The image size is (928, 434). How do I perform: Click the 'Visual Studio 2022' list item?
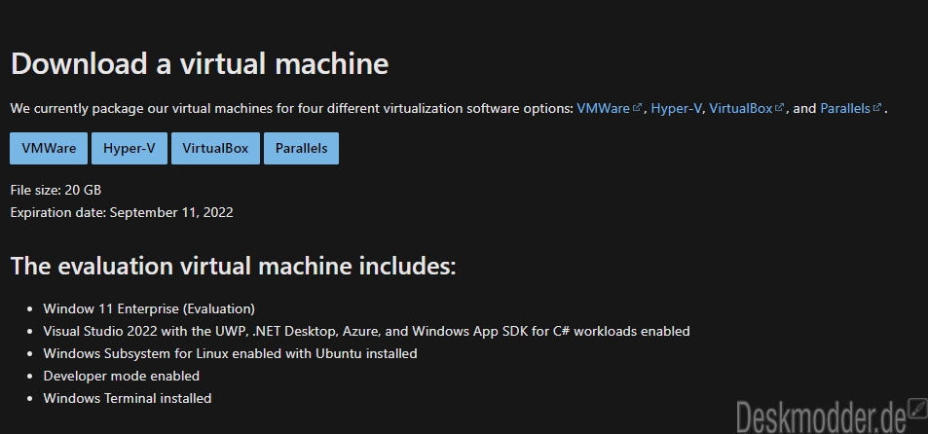(366, 331)
